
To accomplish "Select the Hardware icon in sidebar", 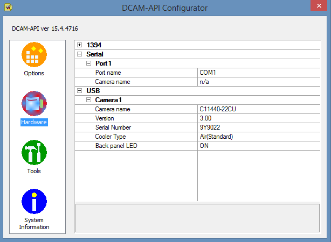I will (x=34, y=104).
